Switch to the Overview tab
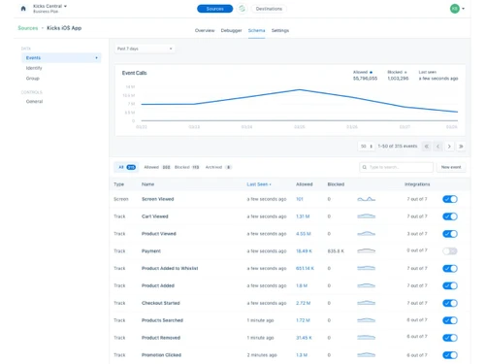 pos(205,30)
